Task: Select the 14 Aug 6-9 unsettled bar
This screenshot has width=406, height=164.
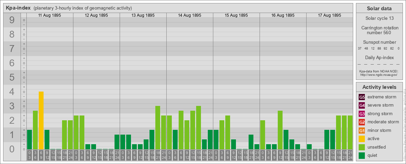Action: tap(181, 130)
